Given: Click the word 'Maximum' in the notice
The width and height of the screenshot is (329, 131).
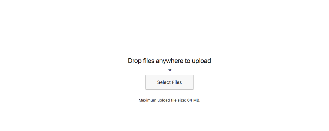Looking at the screenshot, I should point(147,100).
